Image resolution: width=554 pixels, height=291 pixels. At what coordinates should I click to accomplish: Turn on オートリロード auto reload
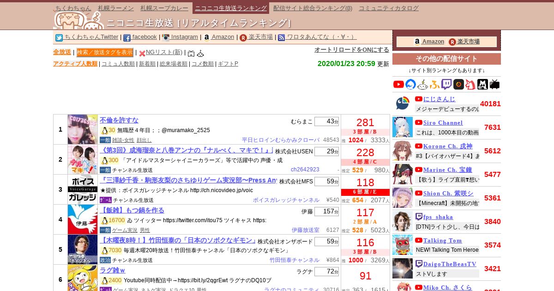[x=352, y=49]
